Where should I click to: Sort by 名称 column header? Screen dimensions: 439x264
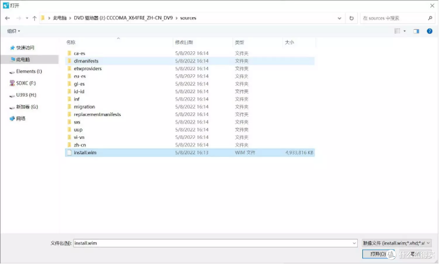71,43
